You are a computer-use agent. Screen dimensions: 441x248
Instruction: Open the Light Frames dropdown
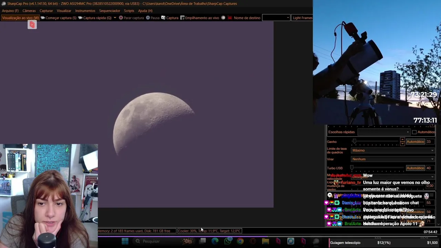tap(302, 18)
